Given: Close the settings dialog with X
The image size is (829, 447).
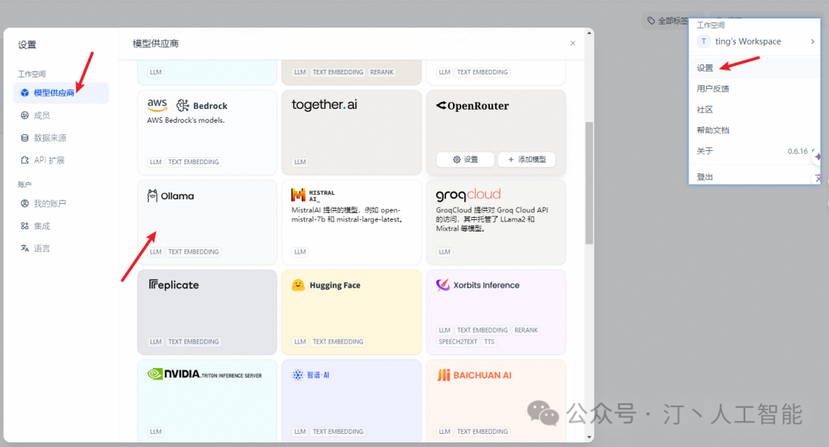Looking at the screenshot, I should (573, 44).
